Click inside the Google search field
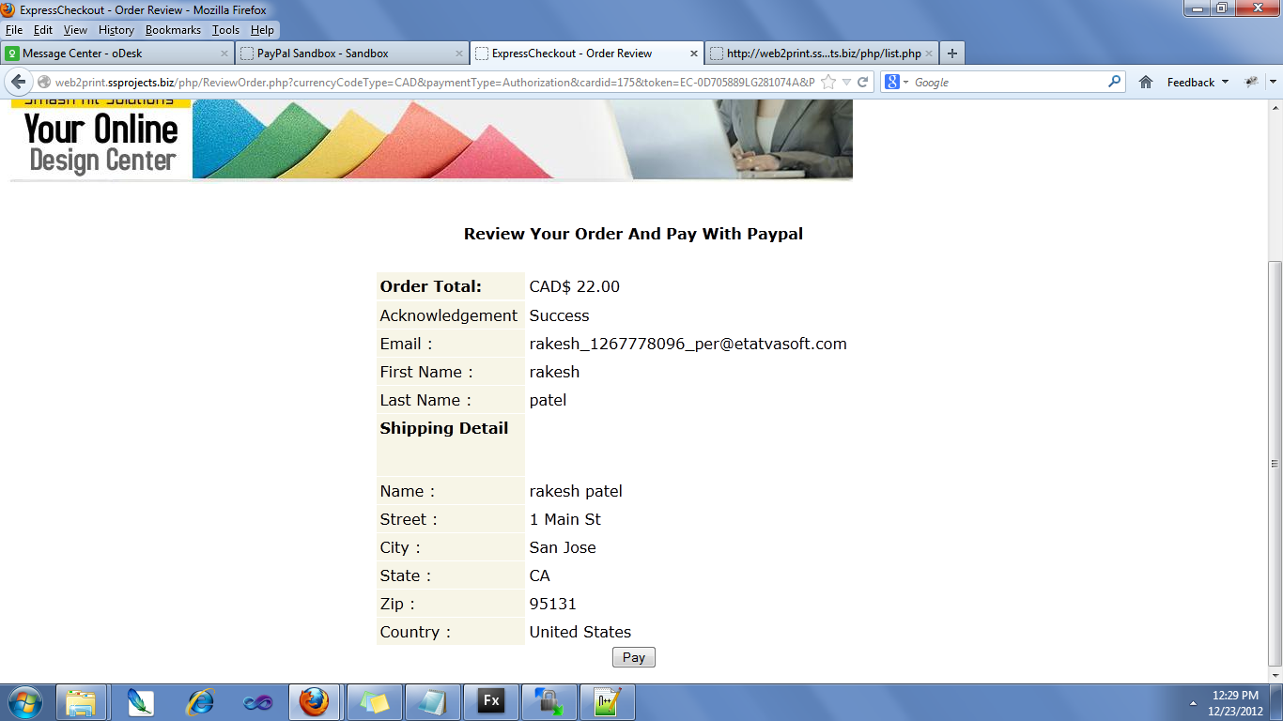The height and width of the screenshot is (721, 1283). 1005,82
